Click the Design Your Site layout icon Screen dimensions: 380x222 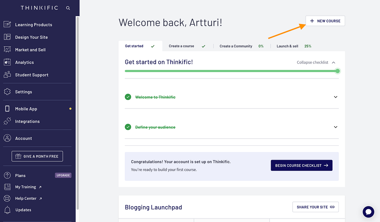pos(7,37)
